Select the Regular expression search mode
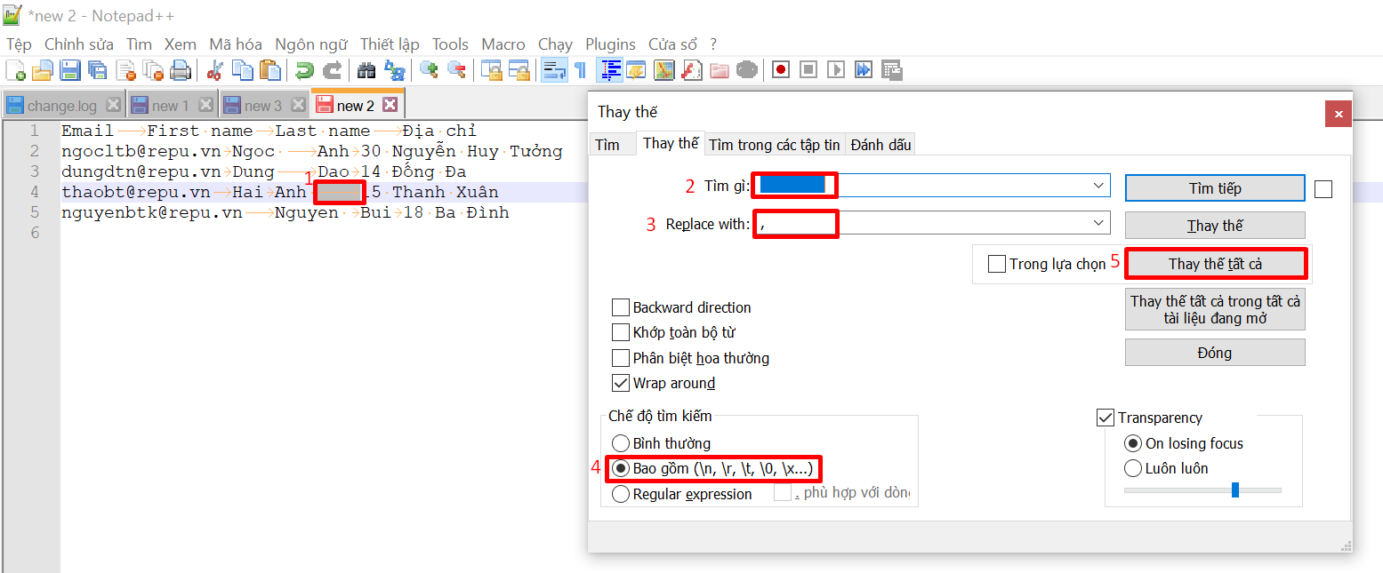 [x=621, y=494]
